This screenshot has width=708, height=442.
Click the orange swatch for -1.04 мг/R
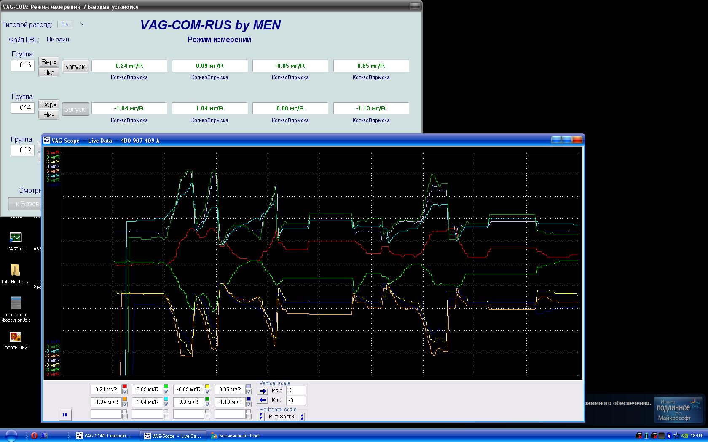125,399
